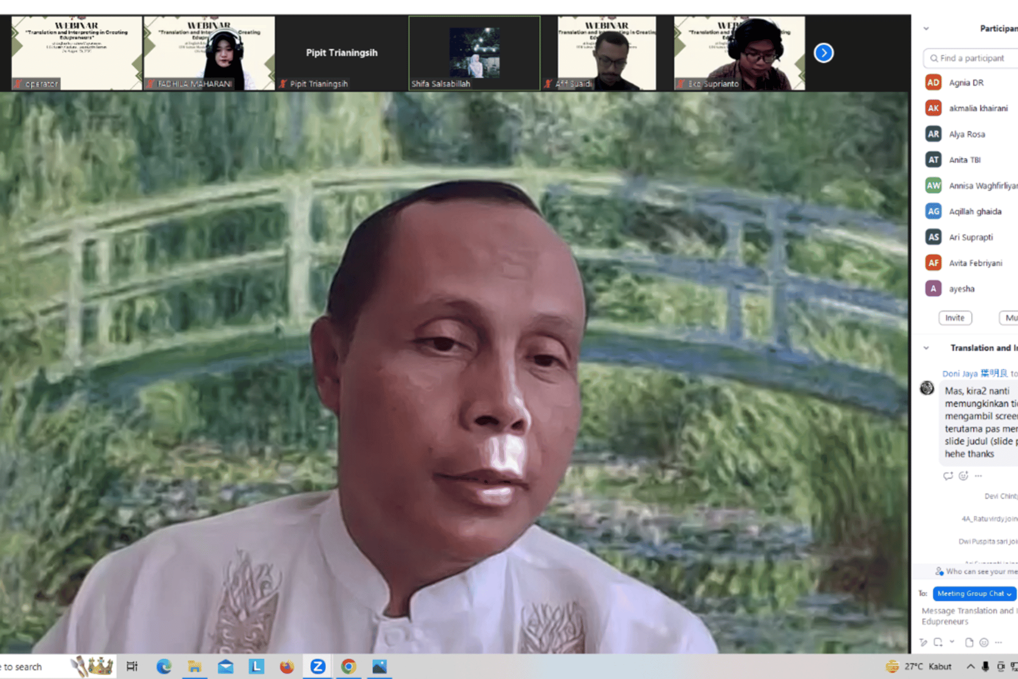Click the AD avatar for Agnia DR
Image resolution: width=1018 pixels, height=679 pixels.
coord(933,82)
